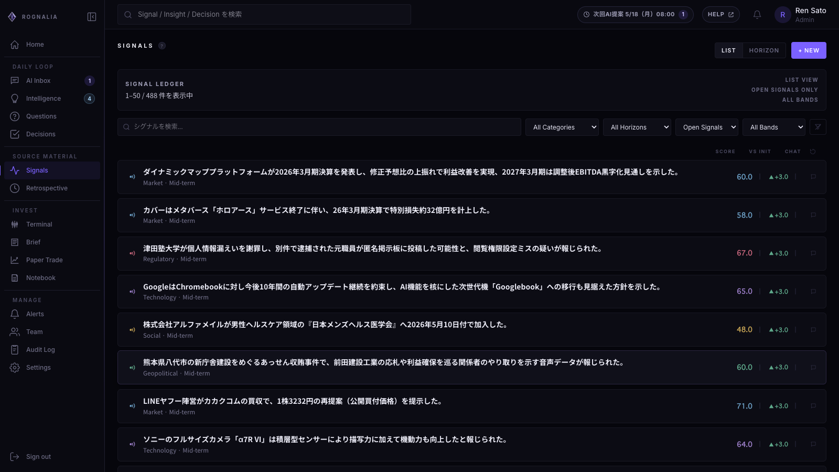Screen dimensions: 839x472
Task: Open chat for the 熊本県八代市 signal
Action: (813, 368)
